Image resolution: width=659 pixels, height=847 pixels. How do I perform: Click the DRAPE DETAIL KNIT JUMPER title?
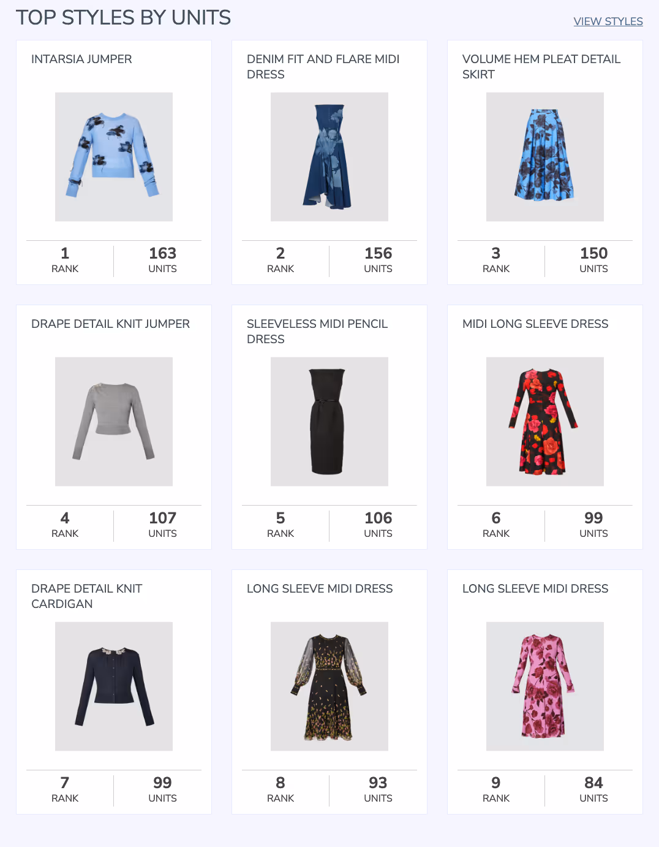111,324
